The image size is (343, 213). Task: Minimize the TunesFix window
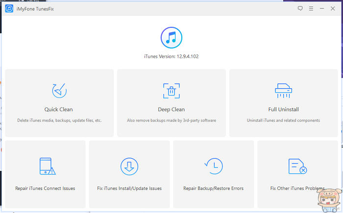coord(322,8)
